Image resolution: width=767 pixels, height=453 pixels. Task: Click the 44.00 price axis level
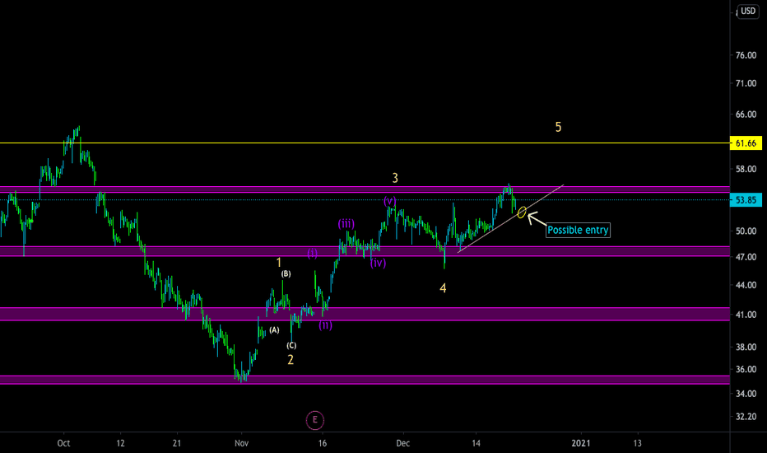(x=746, y=285)
